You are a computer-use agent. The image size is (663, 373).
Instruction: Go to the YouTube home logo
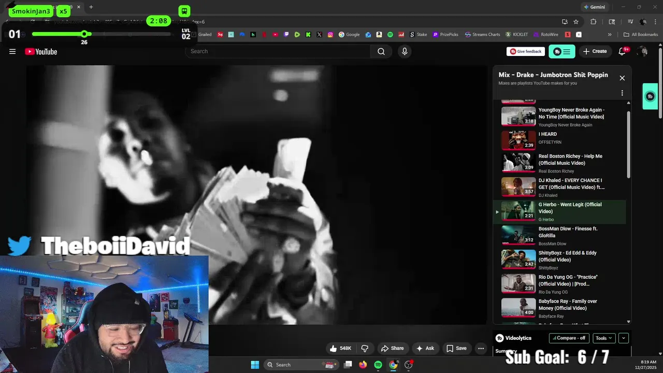[x=41, y=51]
